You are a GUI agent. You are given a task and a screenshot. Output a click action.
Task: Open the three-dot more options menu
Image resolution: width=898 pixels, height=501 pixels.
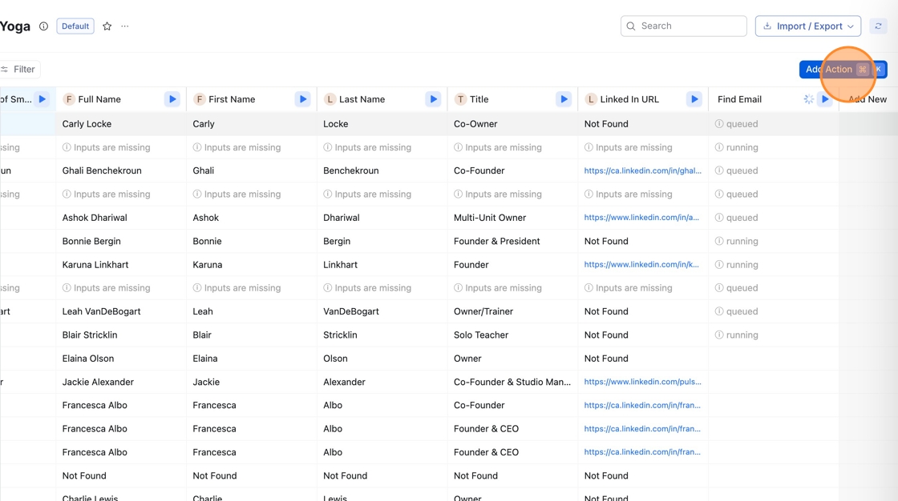(x=125, y=26)
